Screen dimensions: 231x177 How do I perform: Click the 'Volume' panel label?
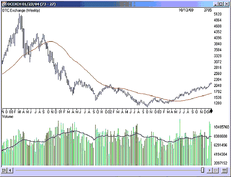(x=8, y=117)
